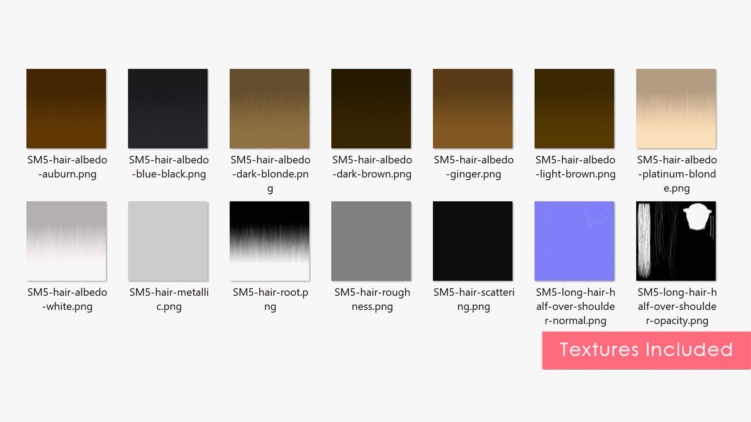Click the SM5-hair-albedo-auburn.png file name label
Image resolution: width=751 pixels, height=422 pixels.
click(67, 167)
